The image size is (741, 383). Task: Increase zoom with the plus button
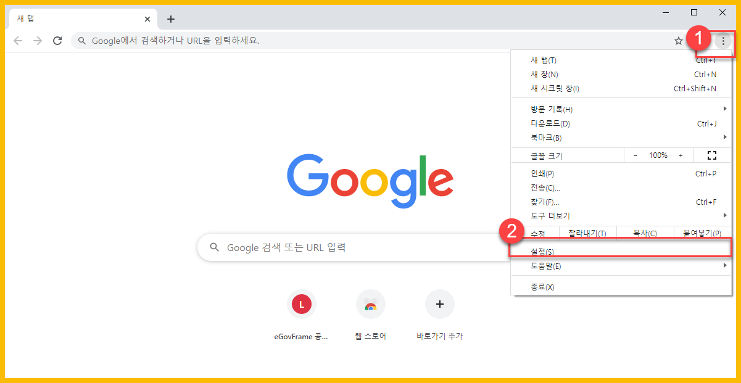coord(681,155)
